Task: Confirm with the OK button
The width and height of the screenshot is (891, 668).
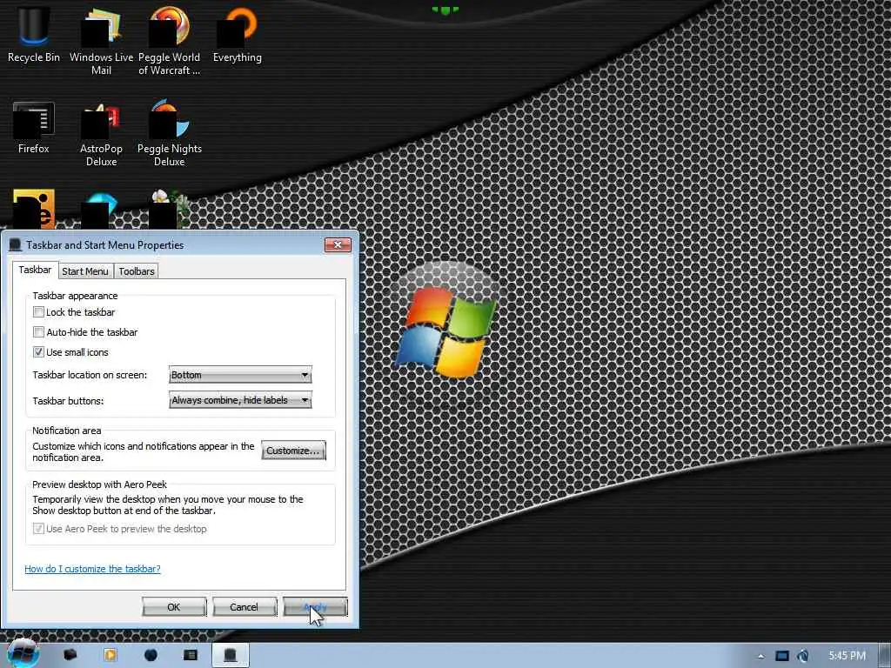Action: tap(174, 607)
